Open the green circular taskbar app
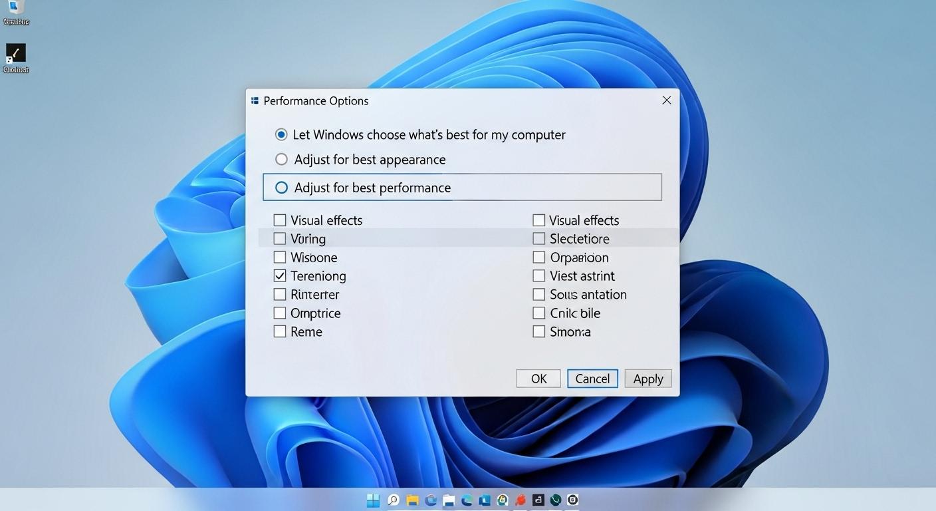The height and width of the screenshot is (511, 936). 555,500
